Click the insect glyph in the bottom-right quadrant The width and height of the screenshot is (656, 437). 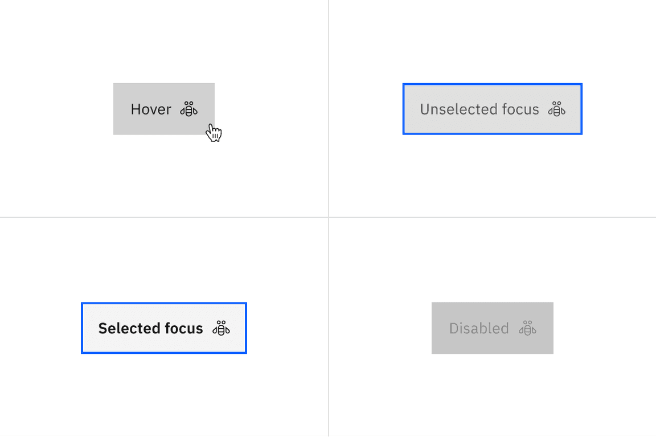click(527, 328)
